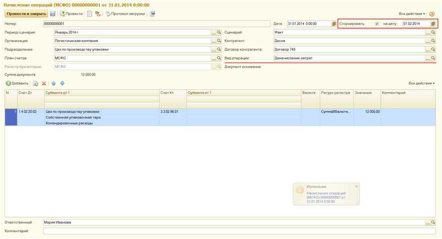442x239 pixels.
Task: Open calendar picker next to Дата field
Action: [x=334, y=24]
